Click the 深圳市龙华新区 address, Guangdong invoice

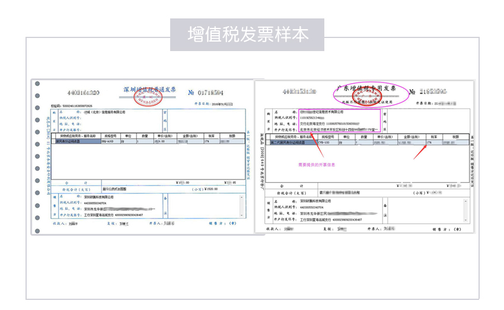pyautogui.click(x=338, y=213)
